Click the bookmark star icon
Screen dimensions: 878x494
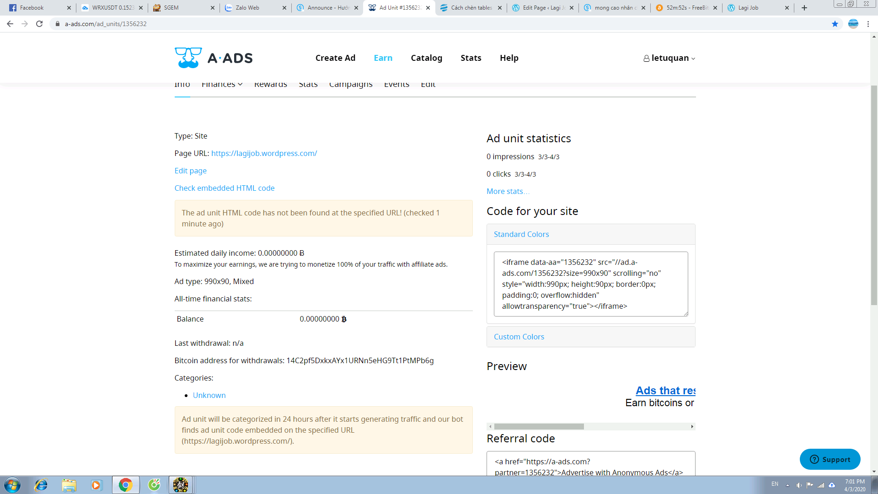[835, 24]
